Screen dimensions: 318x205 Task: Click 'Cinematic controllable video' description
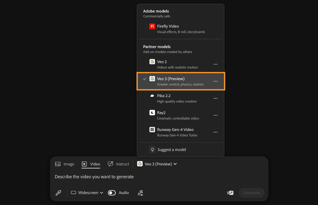click(178, 118)
